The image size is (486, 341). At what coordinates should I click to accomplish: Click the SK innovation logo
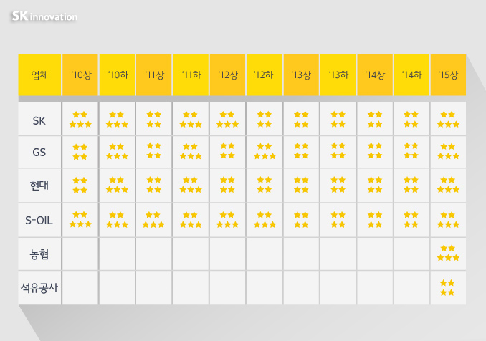click(44, 16)
